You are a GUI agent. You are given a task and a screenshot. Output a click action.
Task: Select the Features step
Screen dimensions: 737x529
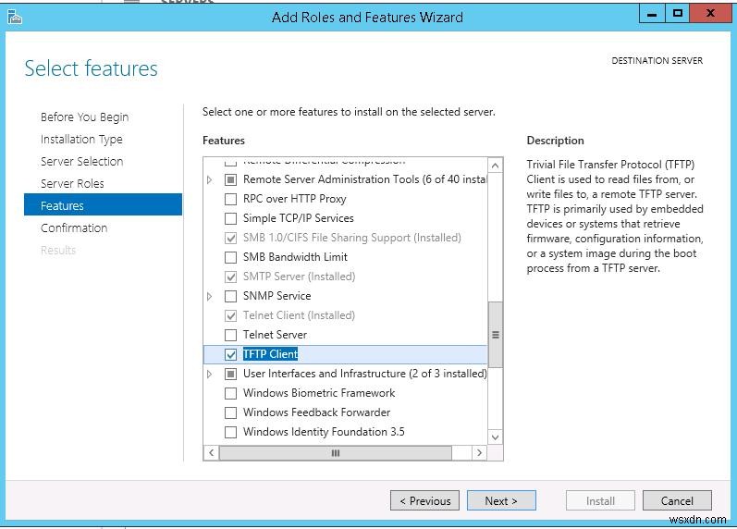click(103, 204)
